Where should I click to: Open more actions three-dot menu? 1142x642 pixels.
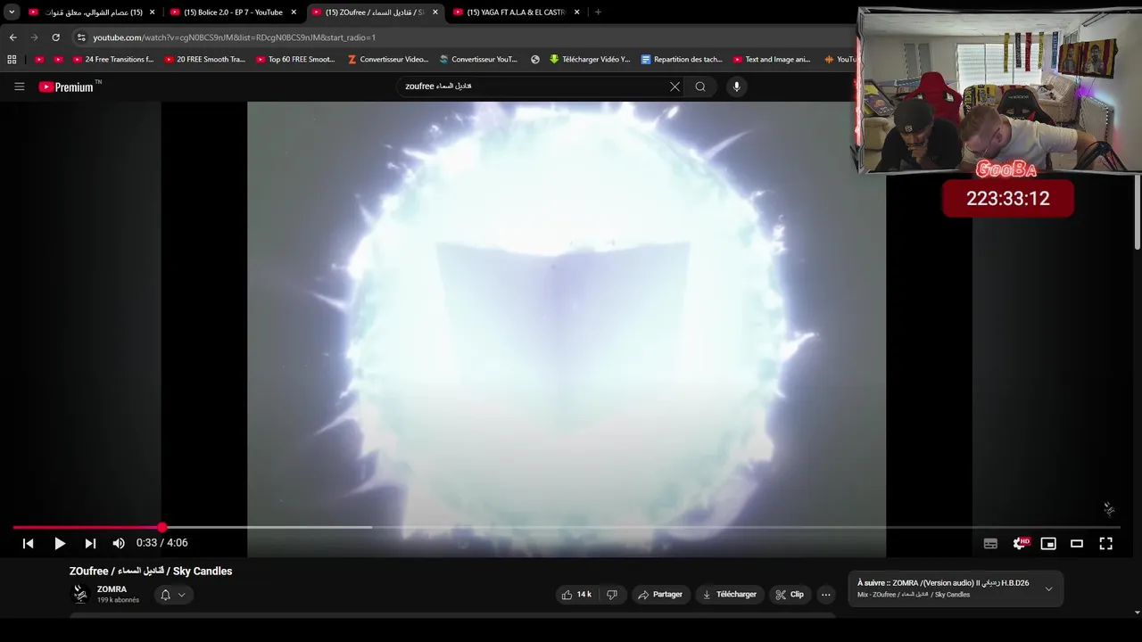(x=826, y=595)
